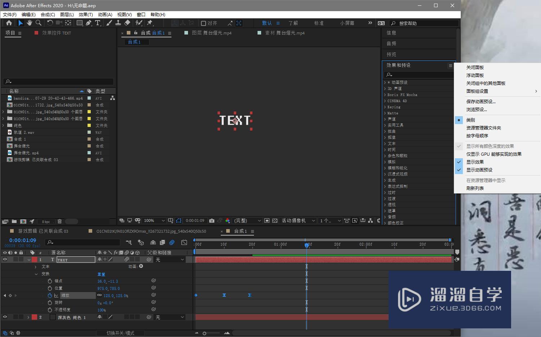This screenshot has width=541, height=337.
Task: Open the graph editor icon in timeline
Action: (x=184, y=242)
